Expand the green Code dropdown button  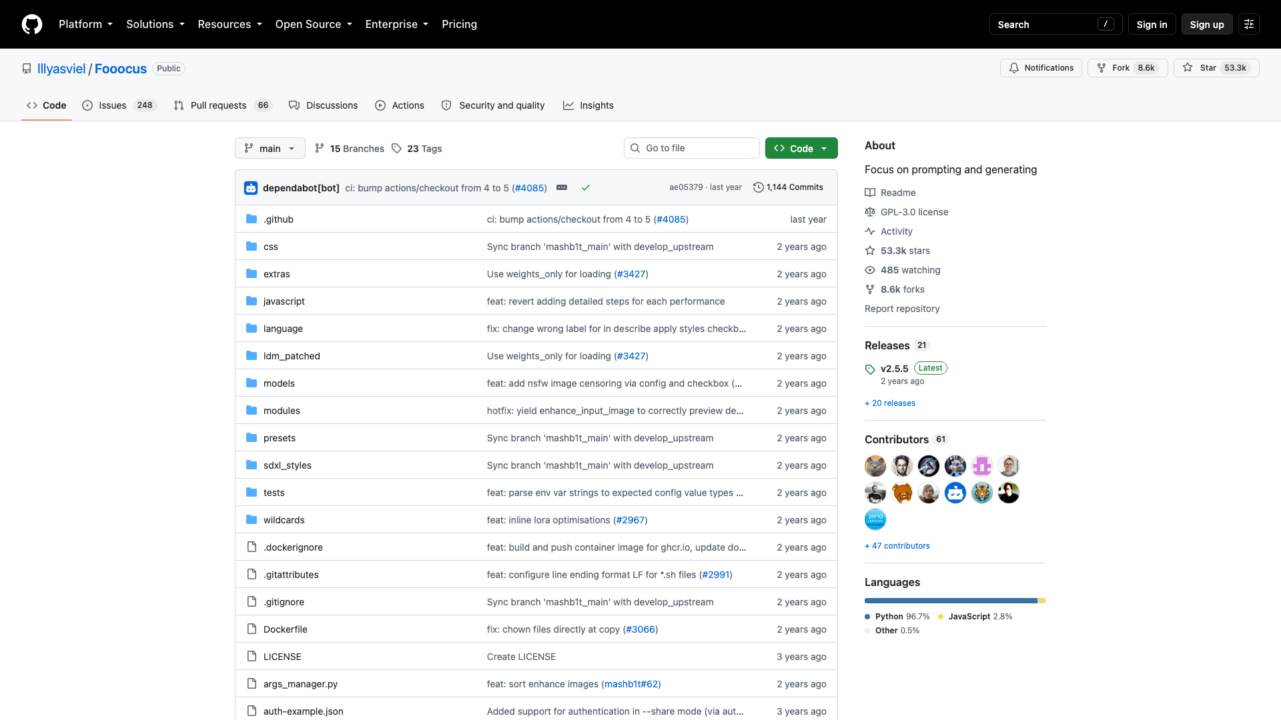pos(801,148)
